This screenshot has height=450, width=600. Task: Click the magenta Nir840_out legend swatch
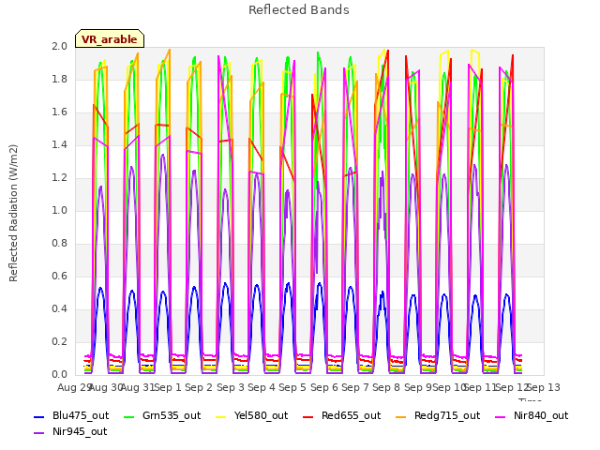pyautogui.click(x=500, y=416)
